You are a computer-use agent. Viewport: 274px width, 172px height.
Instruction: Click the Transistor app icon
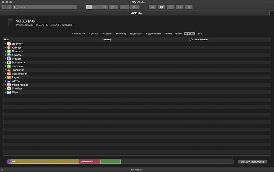(x=9, y=70)
